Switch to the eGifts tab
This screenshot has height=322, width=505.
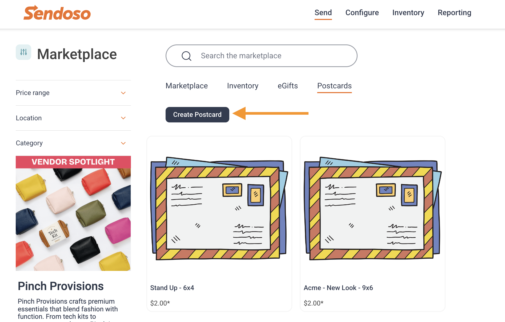coord(288,86)
